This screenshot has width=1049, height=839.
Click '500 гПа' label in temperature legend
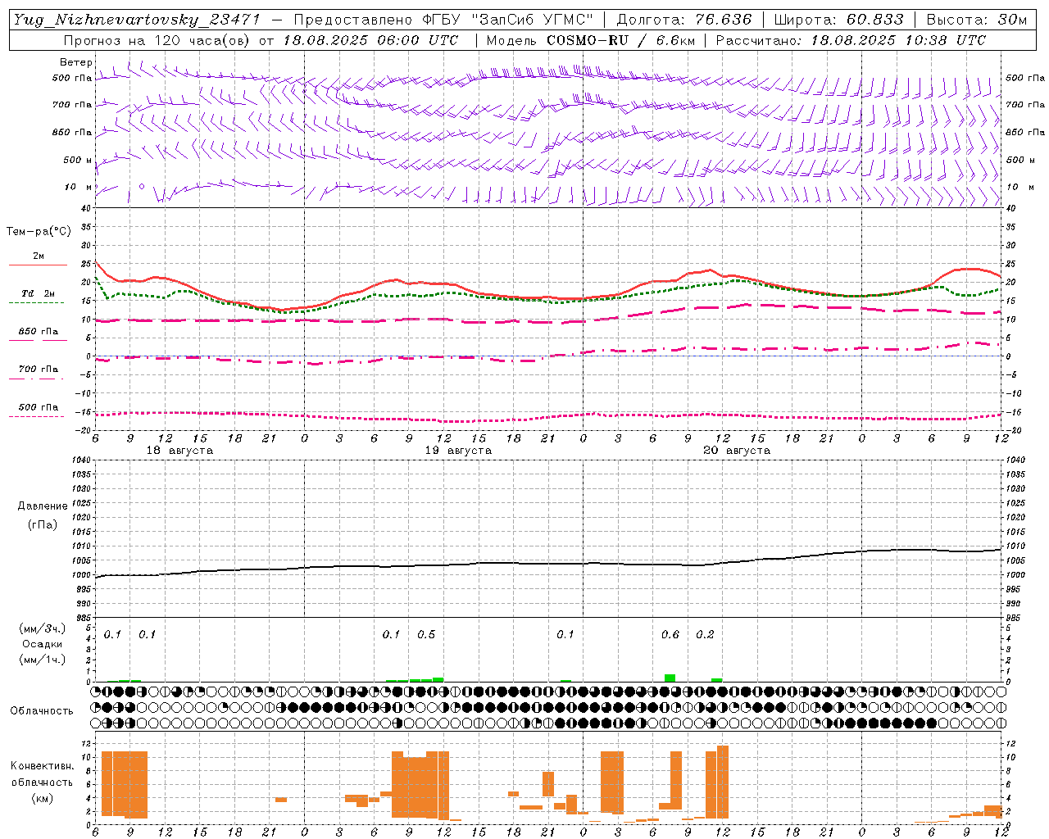(x=39, y=407)
